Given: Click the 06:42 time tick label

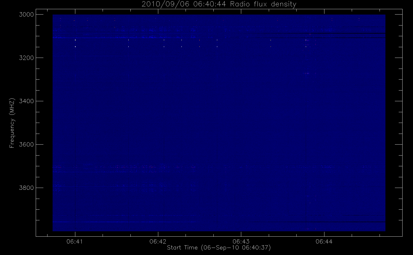Looking at the screenshot, I should tap(158, 241).
